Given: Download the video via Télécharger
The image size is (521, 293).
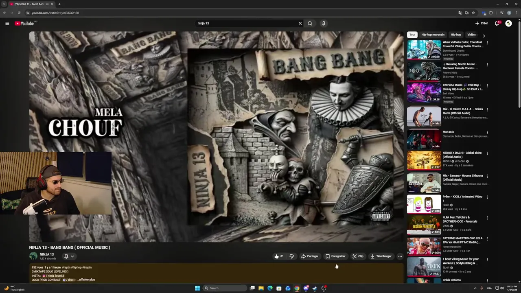Looking at the screenshot, I should tap(381, 256).
